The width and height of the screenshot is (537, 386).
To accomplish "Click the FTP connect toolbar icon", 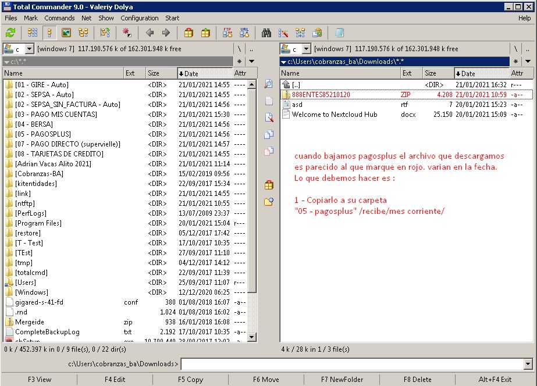I will [227, 33].
